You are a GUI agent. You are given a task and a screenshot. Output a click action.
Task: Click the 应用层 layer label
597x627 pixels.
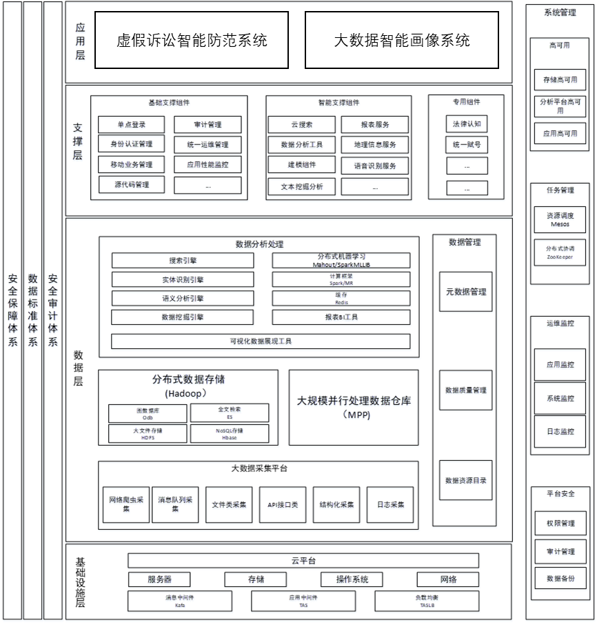(81, 41)
